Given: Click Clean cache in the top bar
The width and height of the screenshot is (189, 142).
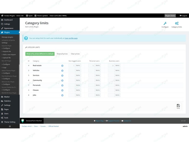Looking at the screenshot, I should tap(58, 16).
